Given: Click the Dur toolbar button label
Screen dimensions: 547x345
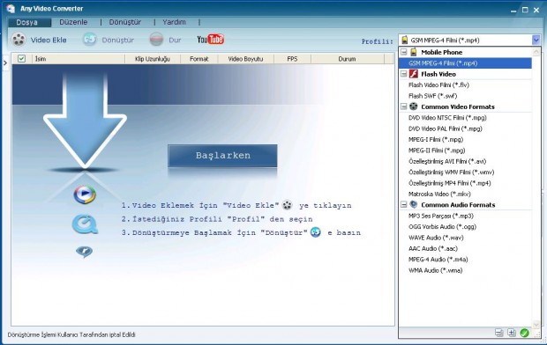Looking at the screenshot, I should point(175,40).
